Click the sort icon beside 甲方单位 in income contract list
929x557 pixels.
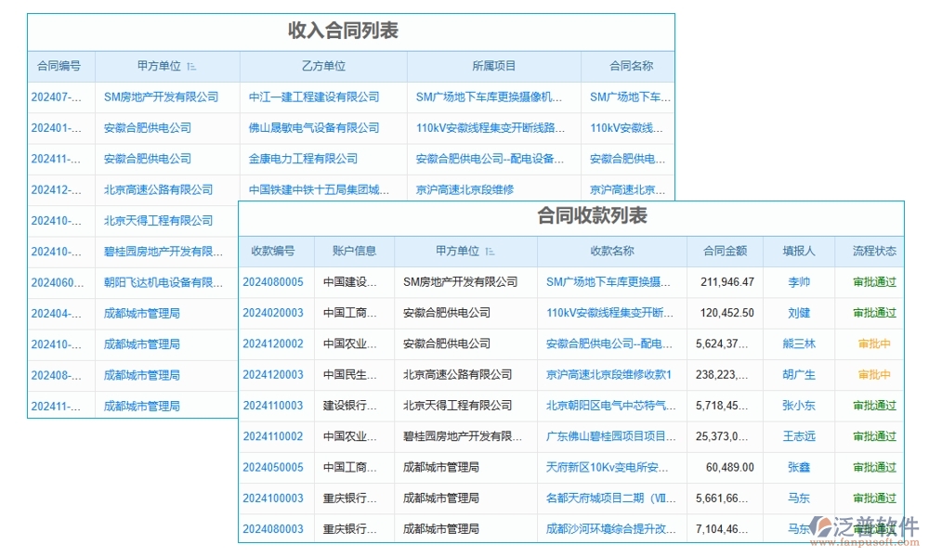click(x=192, y=66)
